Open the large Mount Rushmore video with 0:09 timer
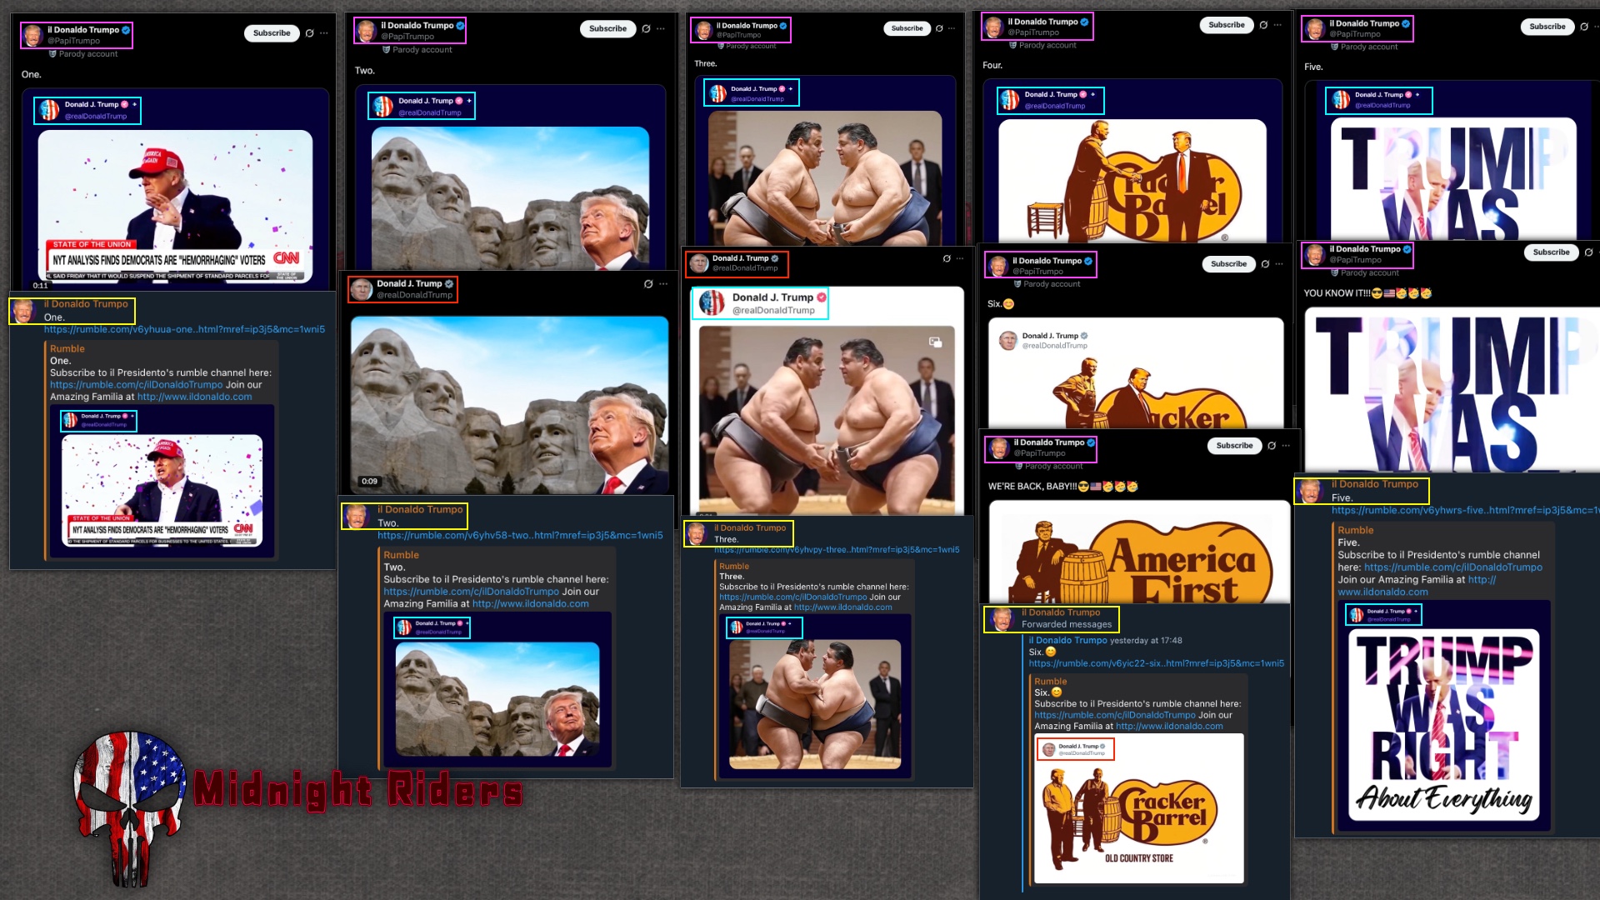The height and width of the screenshot is (900, 1600). pos(509,405)
